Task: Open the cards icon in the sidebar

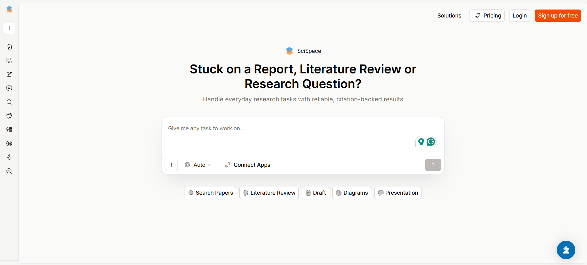Action: click(9, 116)
